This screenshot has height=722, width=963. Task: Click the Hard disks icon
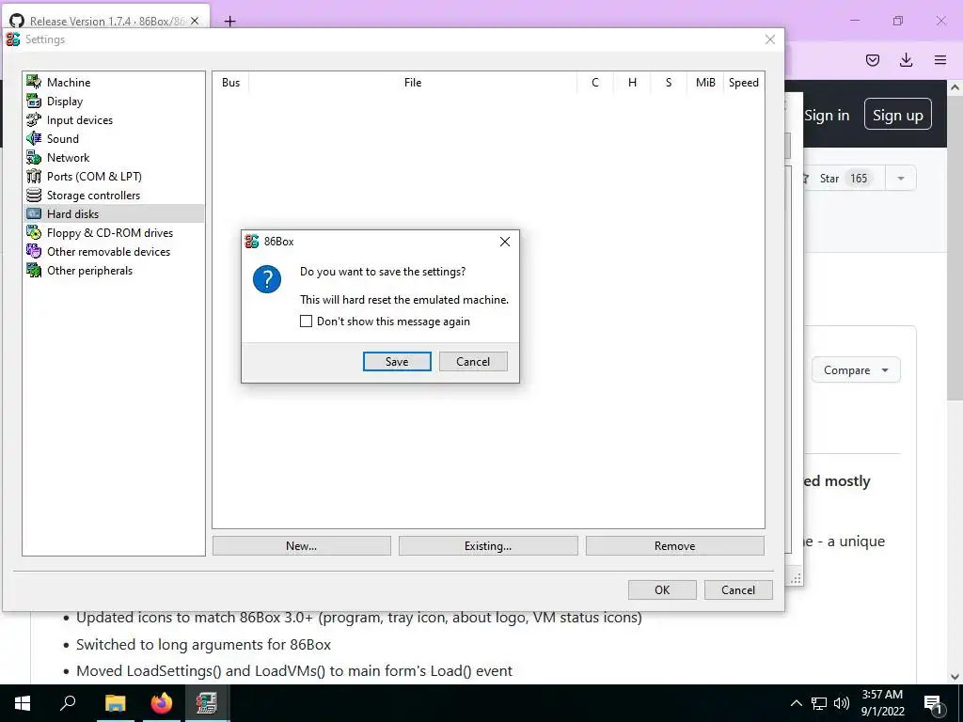click(x=34, y=213)
